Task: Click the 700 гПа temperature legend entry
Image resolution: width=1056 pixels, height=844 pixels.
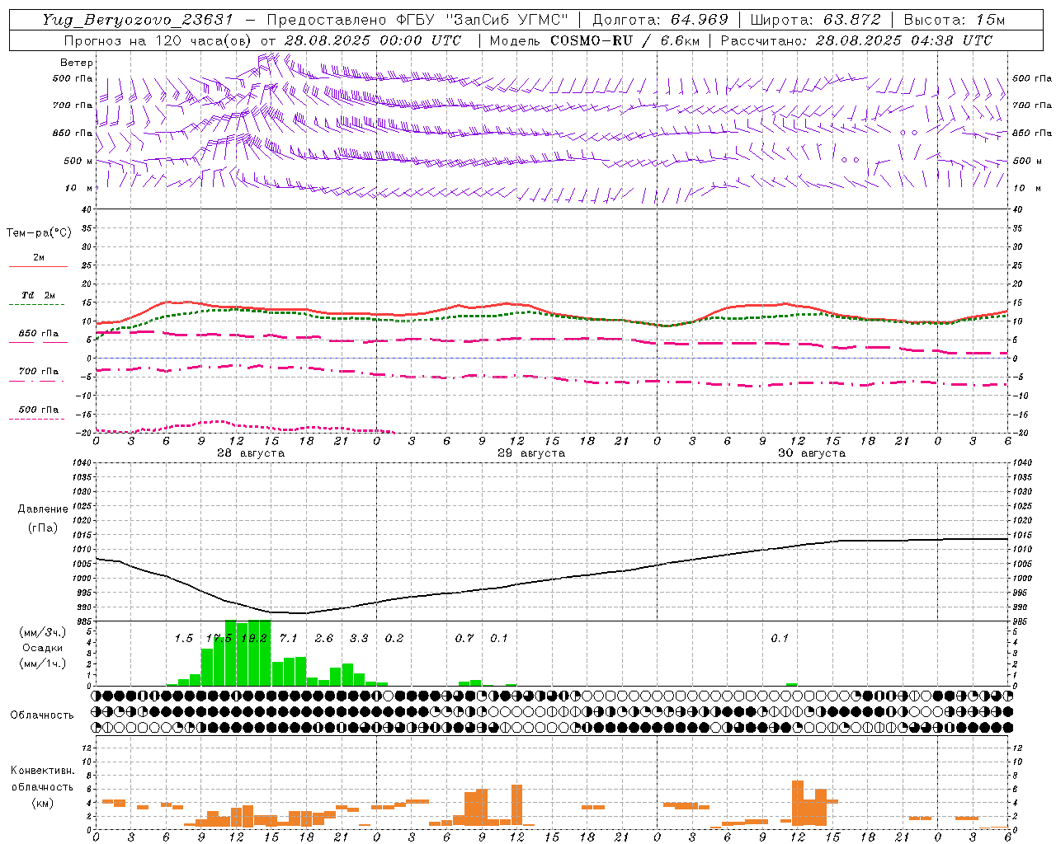Action: (38, 372)
